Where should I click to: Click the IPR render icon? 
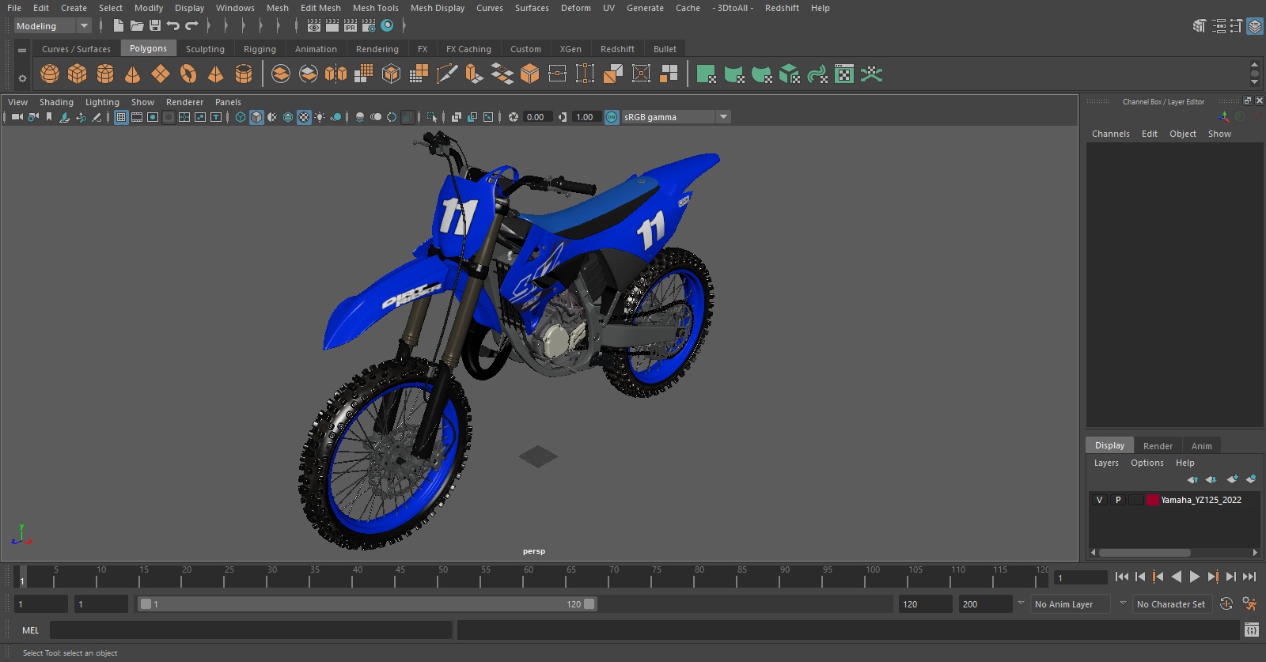[x=351, y=25]
